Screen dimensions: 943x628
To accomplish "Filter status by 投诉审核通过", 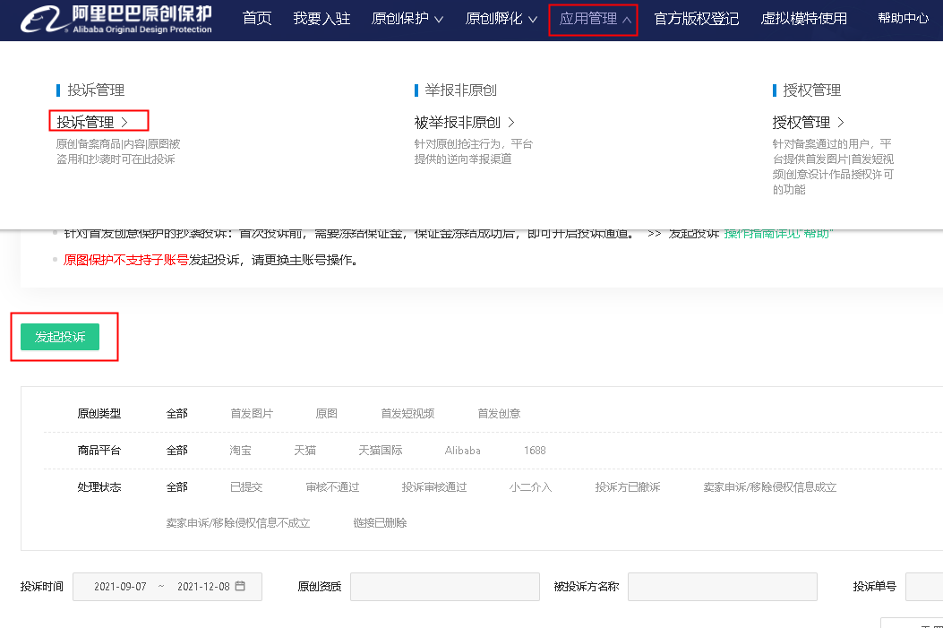I will click(x=434, y=487).
